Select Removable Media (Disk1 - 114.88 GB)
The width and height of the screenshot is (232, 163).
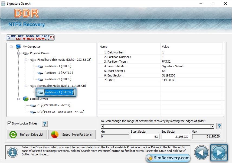pos(61,86)
